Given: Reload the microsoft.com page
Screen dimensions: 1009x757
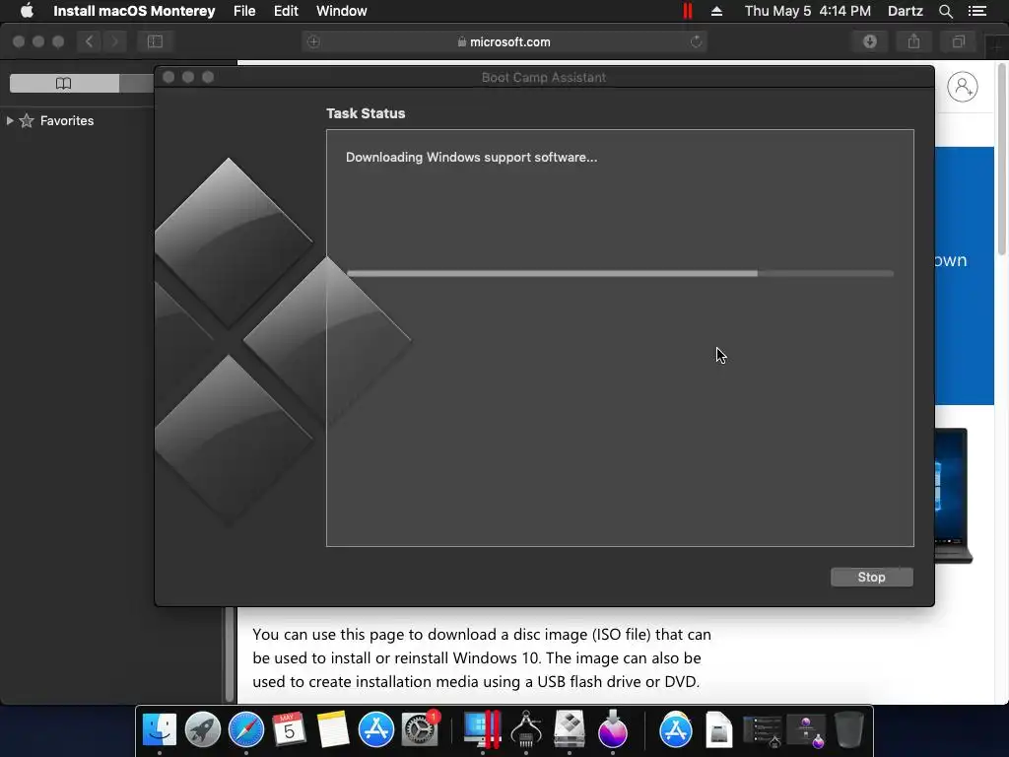Looking at the screenshot, I should tap(696, 41).
